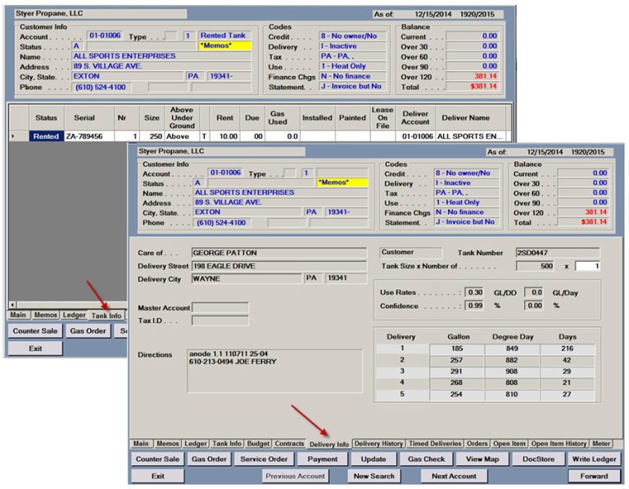Screen dimensions: 629x489
Task: Click the Open Item tab
Action: coord(509,444)
